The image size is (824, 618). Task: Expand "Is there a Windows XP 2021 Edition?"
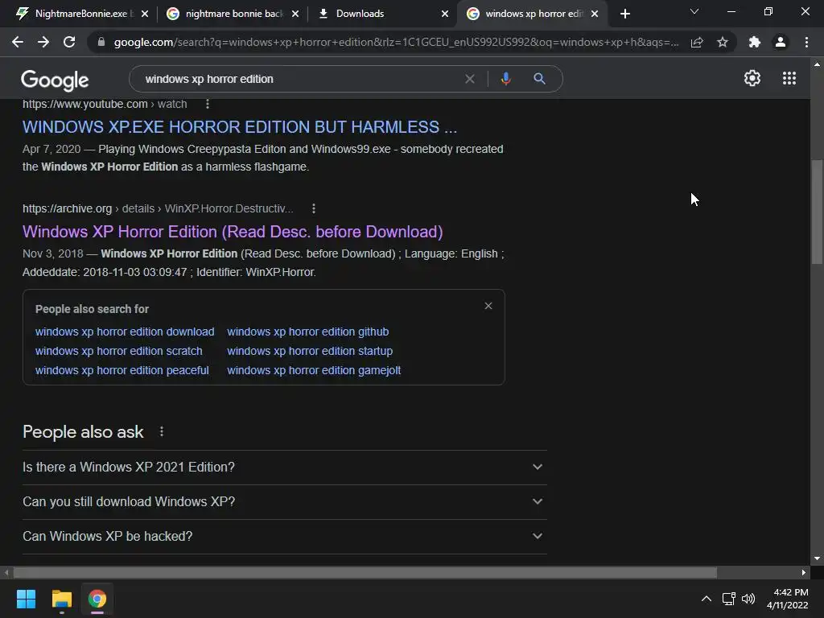tap(285, 468)
